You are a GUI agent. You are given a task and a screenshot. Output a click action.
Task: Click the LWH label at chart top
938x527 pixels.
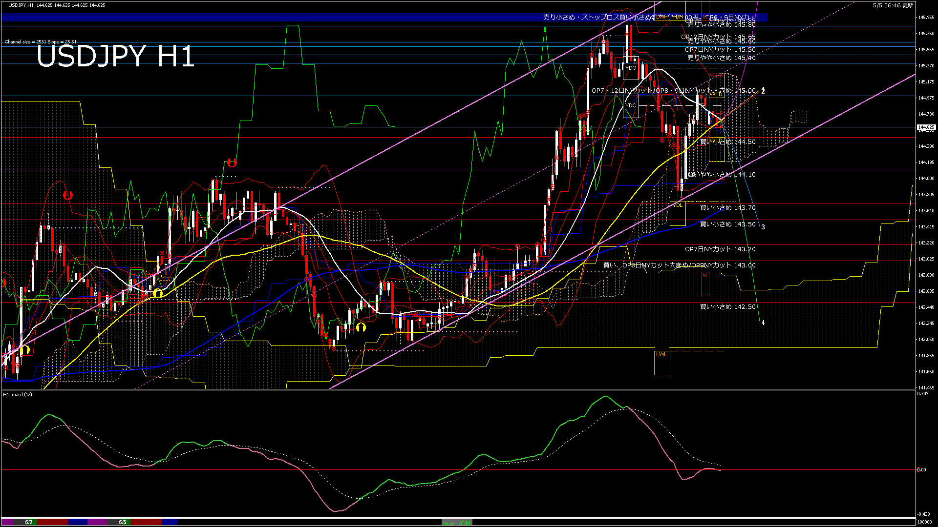662,17
